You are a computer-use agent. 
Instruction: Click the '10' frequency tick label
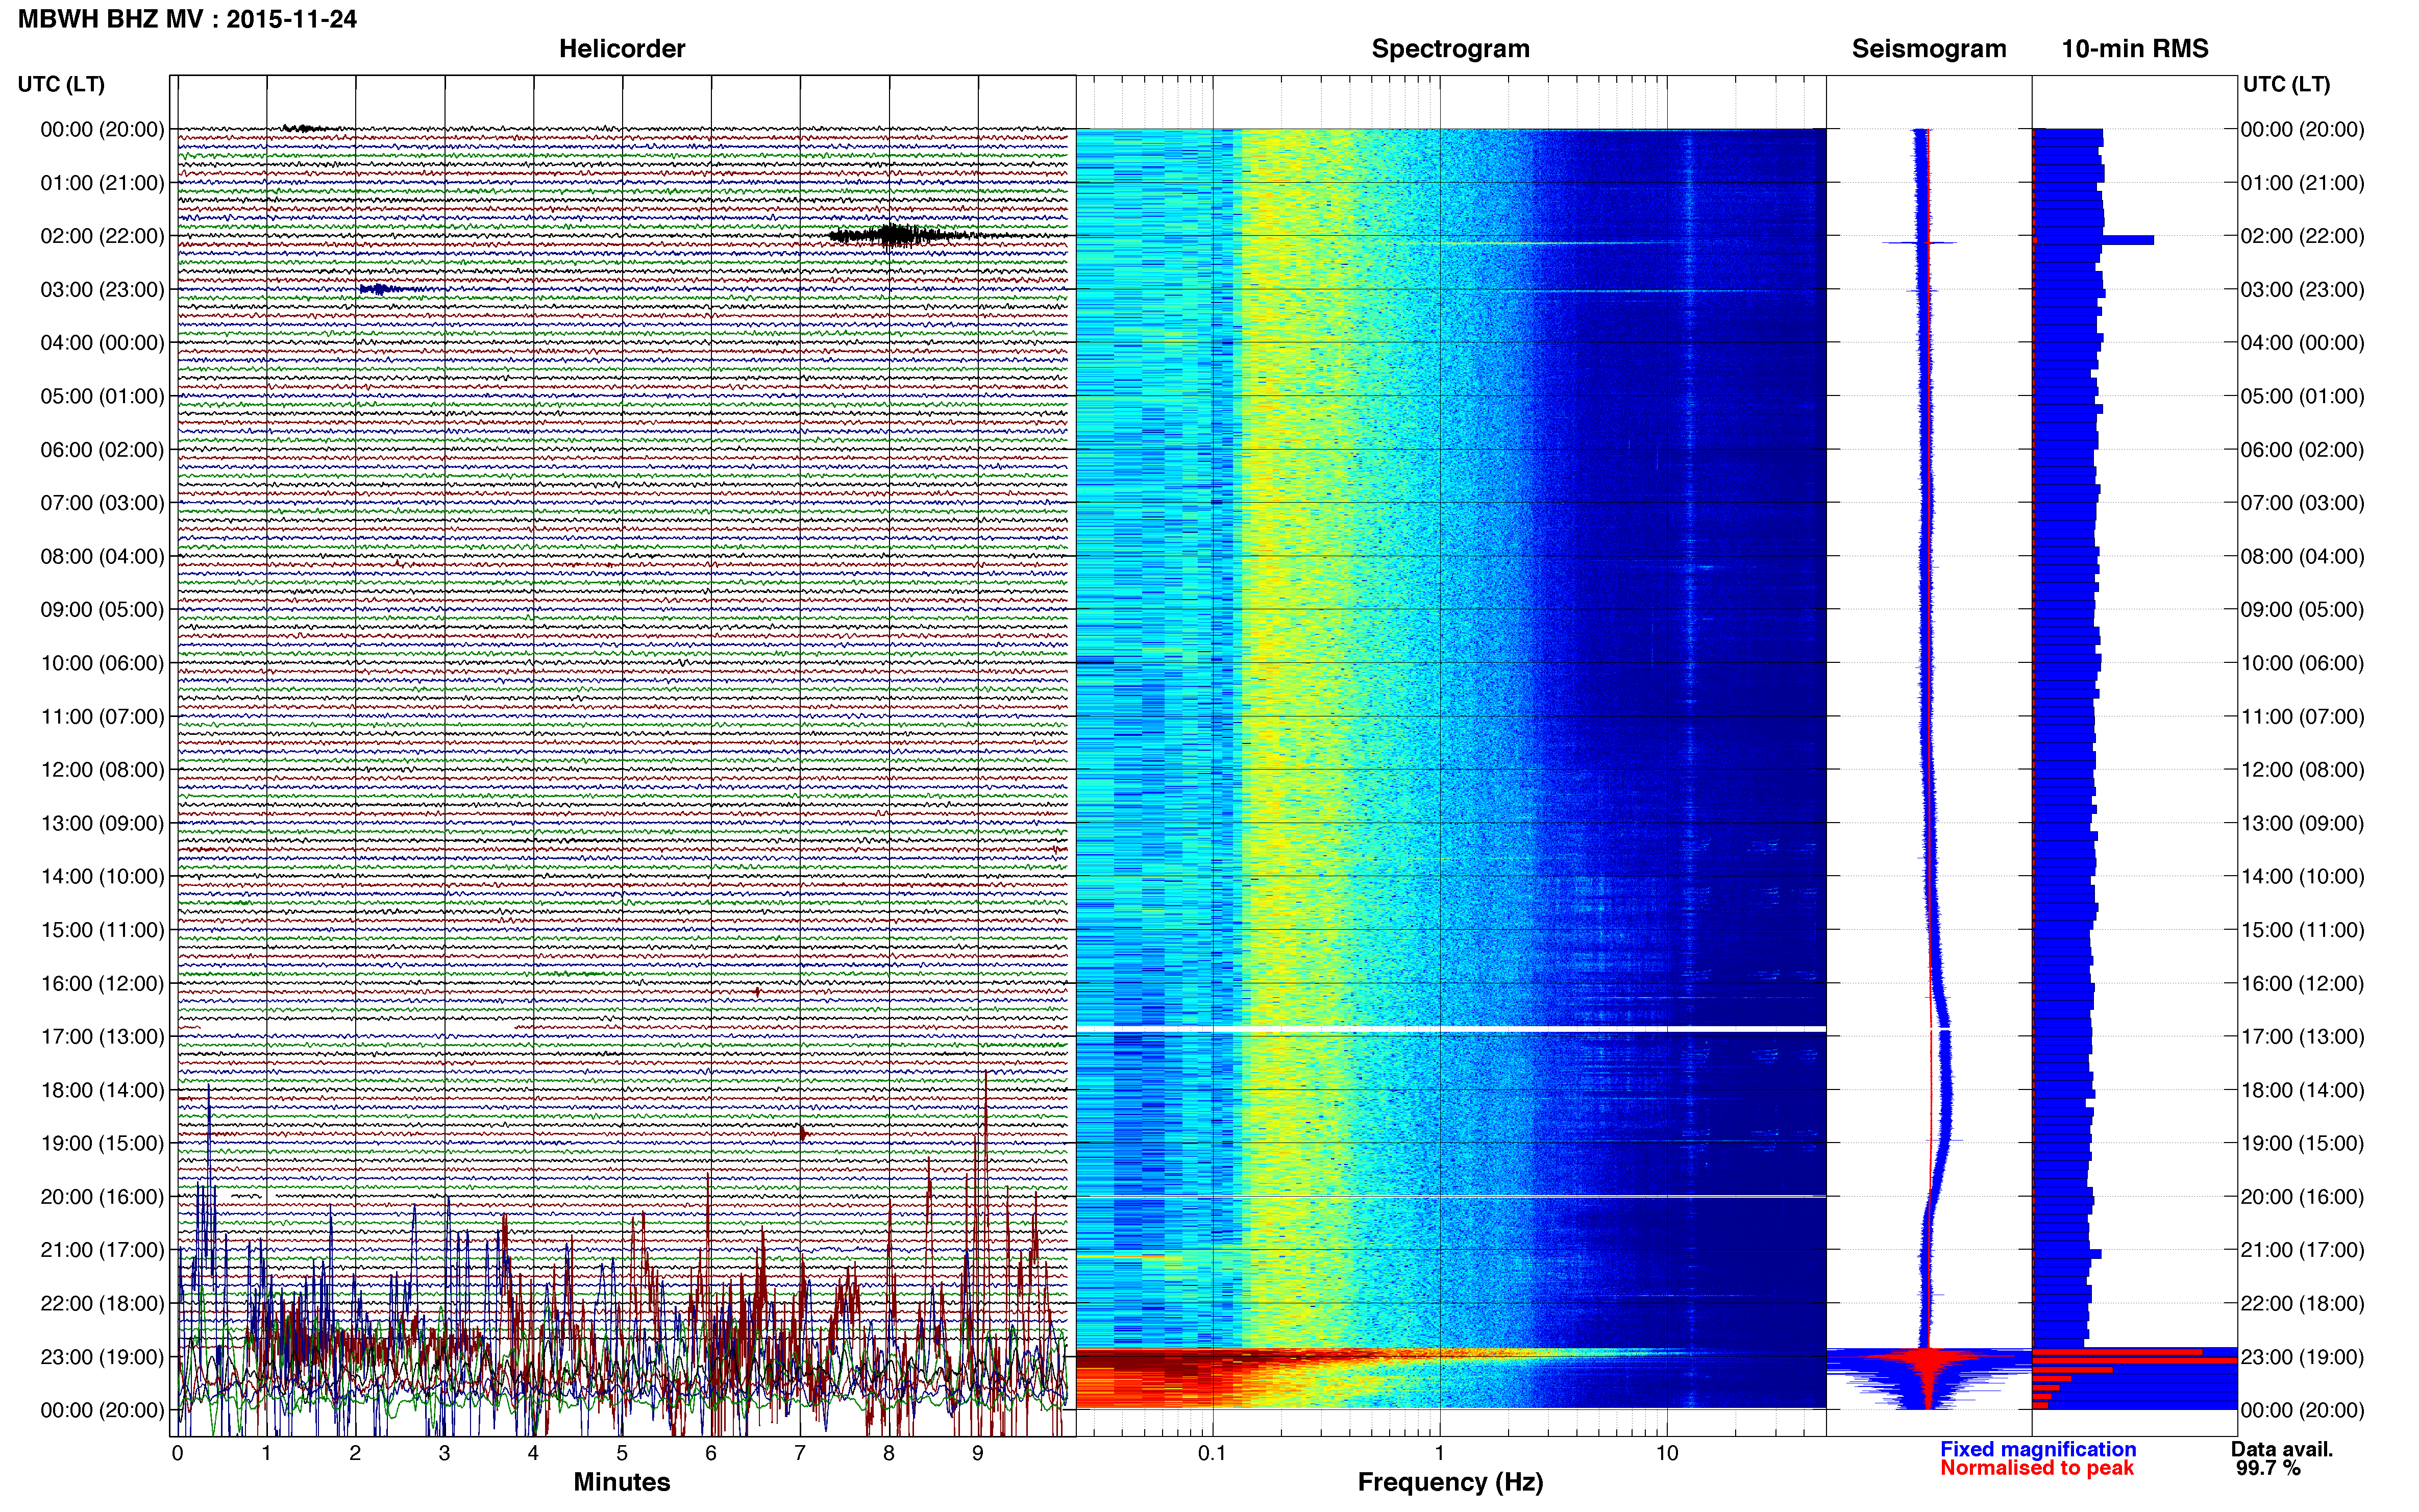point(1666,1453)
